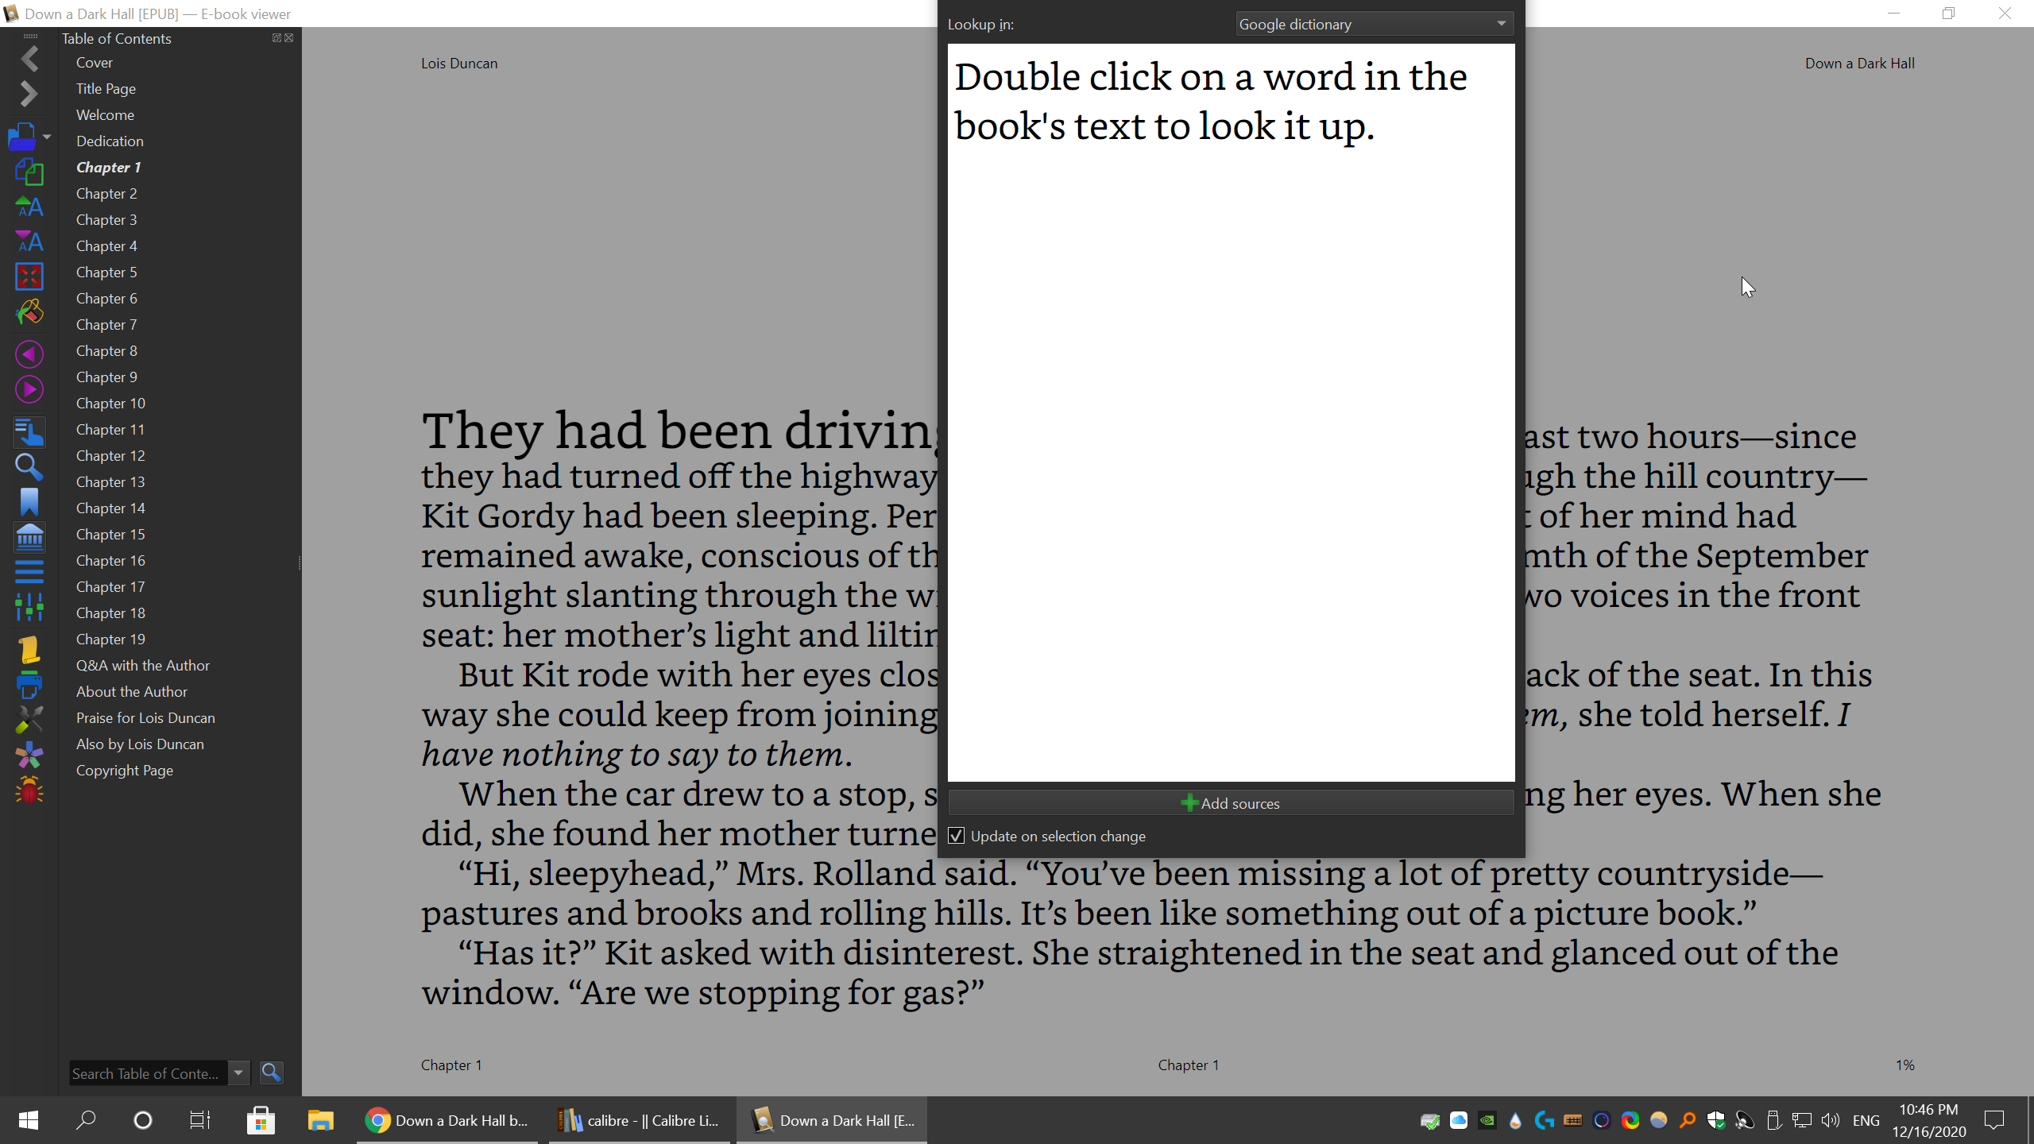Click the Next page magenta arrow icon
Image resolution: width=2034 pixels, height=1144 pixels.
pos(29,389)
